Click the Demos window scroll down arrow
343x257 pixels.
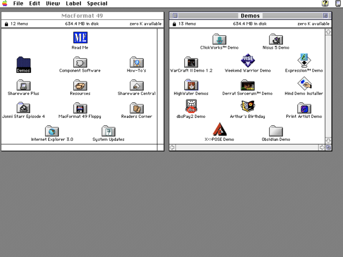coord(328,140)
